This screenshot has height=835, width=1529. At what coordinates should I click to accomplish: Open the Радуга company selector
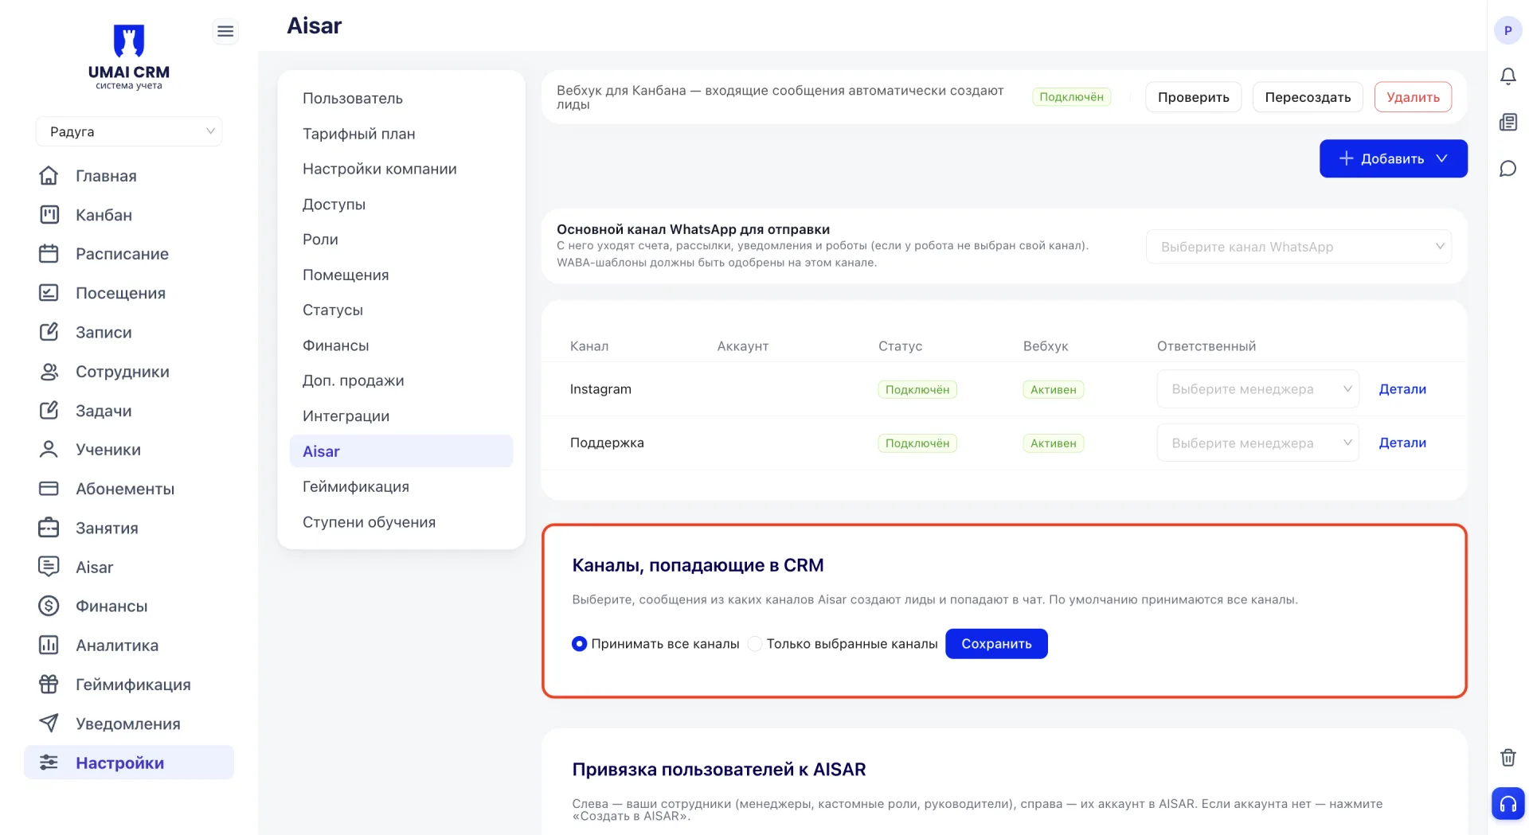(128, 131)
